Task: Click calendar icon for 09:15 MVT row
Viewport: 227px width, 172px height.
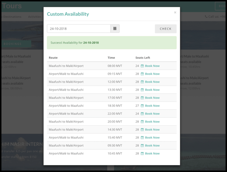Action: click(142, 74)
